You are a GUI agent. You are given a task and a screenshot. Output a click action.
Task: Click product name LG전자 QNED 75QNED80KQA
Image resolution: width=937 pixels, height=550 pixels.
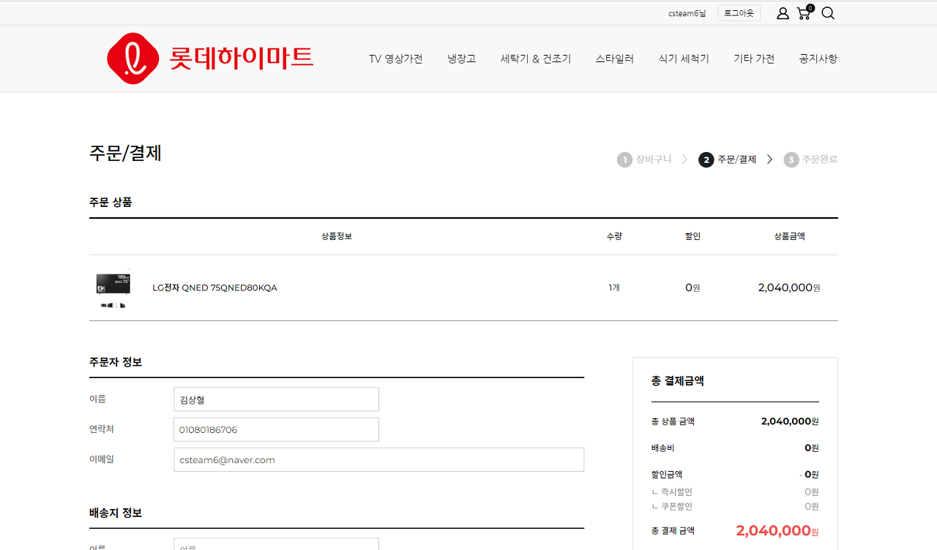[214, 287]
